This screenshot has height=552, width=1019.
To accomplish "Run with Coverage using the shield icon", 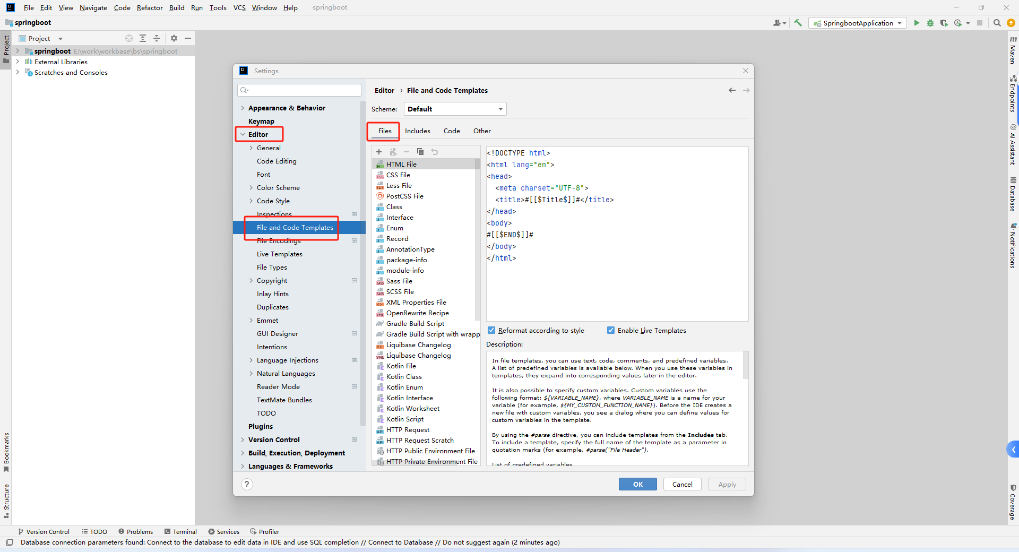I will pos(944,23).
